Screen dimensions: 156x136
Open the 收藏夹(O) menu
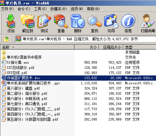coord(58,9)
